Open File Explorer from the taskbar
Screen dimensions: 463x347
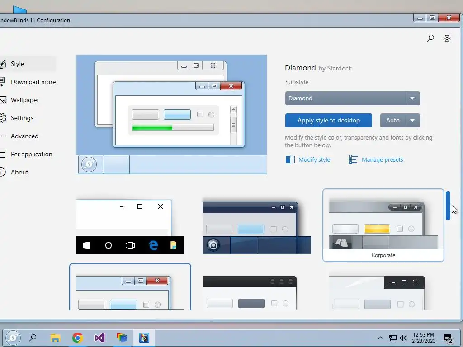[x=55, y=338]
